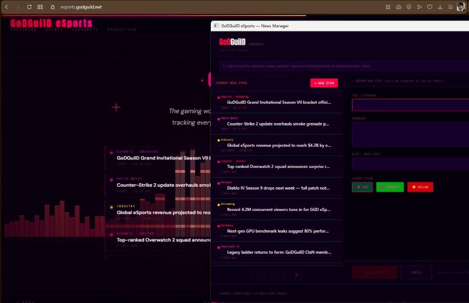
Task: Open EVENTS nav item on website
Action: tap(54, 30)
